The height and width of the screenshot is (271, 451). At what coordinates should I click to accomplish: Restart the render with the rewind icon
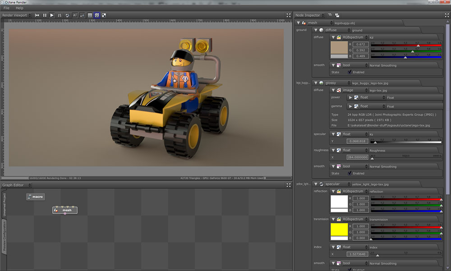(37, 15)
